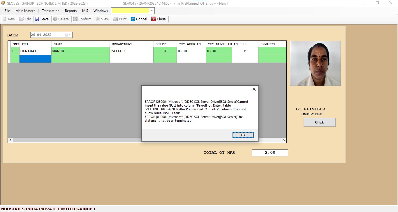Screen dimensions: 398x212
Task: Click the View toolbar icon
Action: point(98,19)
